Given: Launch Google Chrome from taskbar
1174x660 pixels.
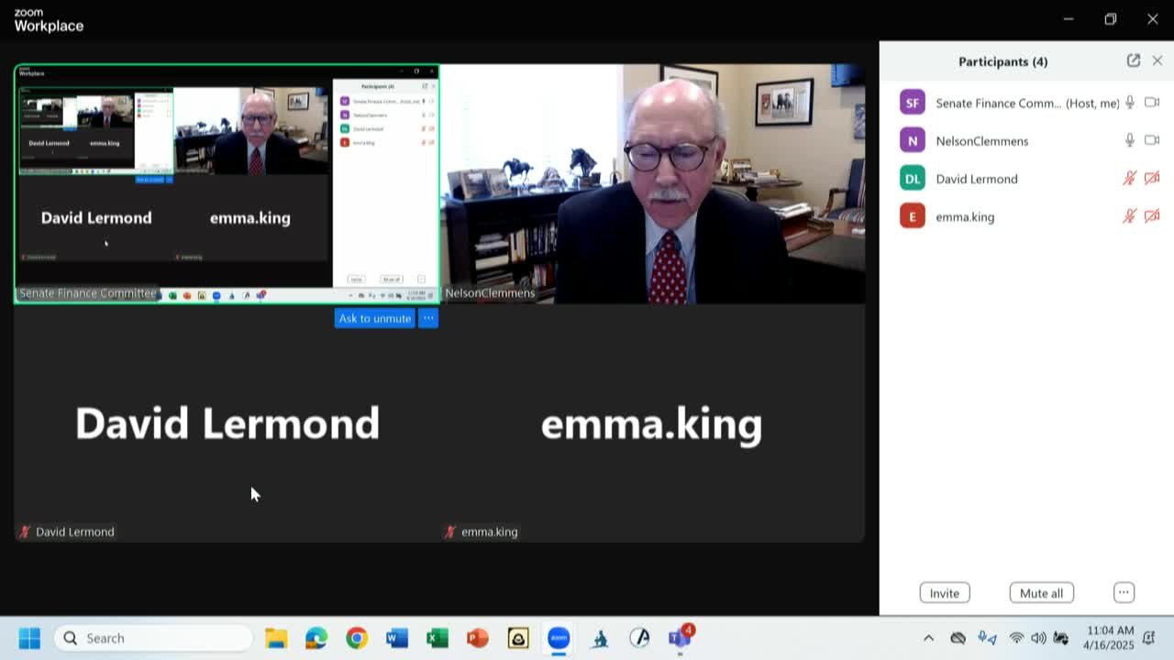Looking at the screenshot, I should pos(357,638).
